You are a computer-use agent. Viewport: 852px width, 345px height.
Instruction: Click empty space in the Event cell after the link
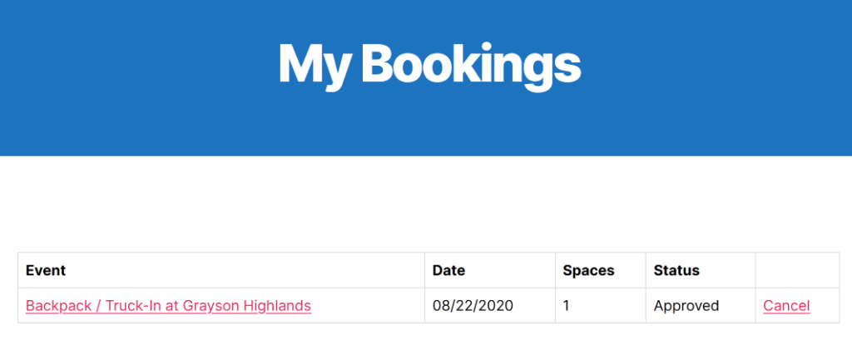(367, 306)
